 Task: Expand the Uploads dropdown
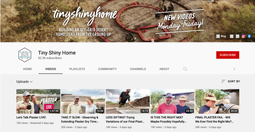[x=24, y=82]
